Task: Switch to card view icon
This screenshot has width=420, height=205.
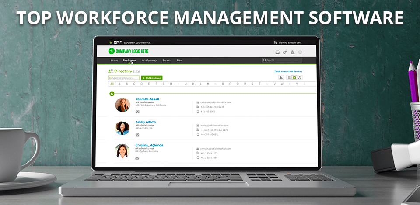Action: tap(294, 78)
